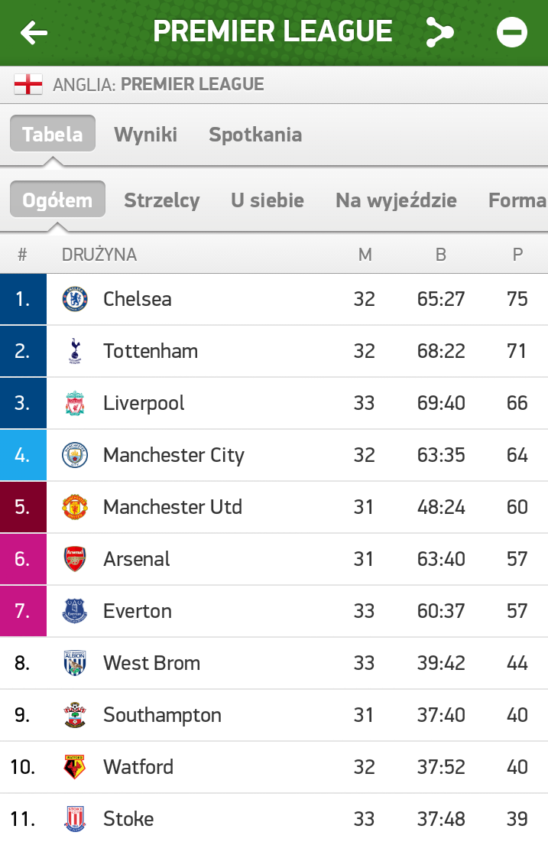Show the U siebie table

pos(268,200)
